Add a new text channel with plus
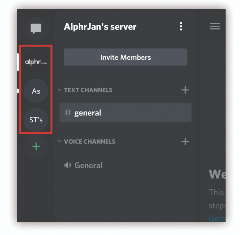Viewport: 245px width, 235px height. pyautogui.click(x=185, y=90)
